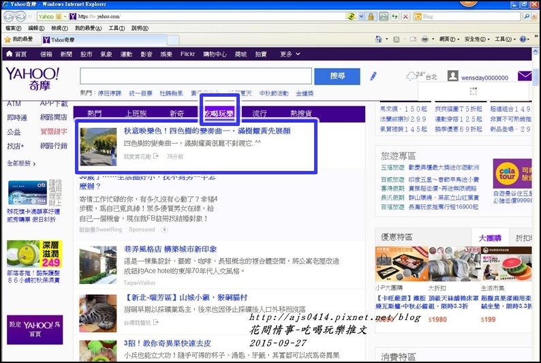Screen dimensions: 541x363
Task: Open the 說明 menu
Action: pos(140,28)
